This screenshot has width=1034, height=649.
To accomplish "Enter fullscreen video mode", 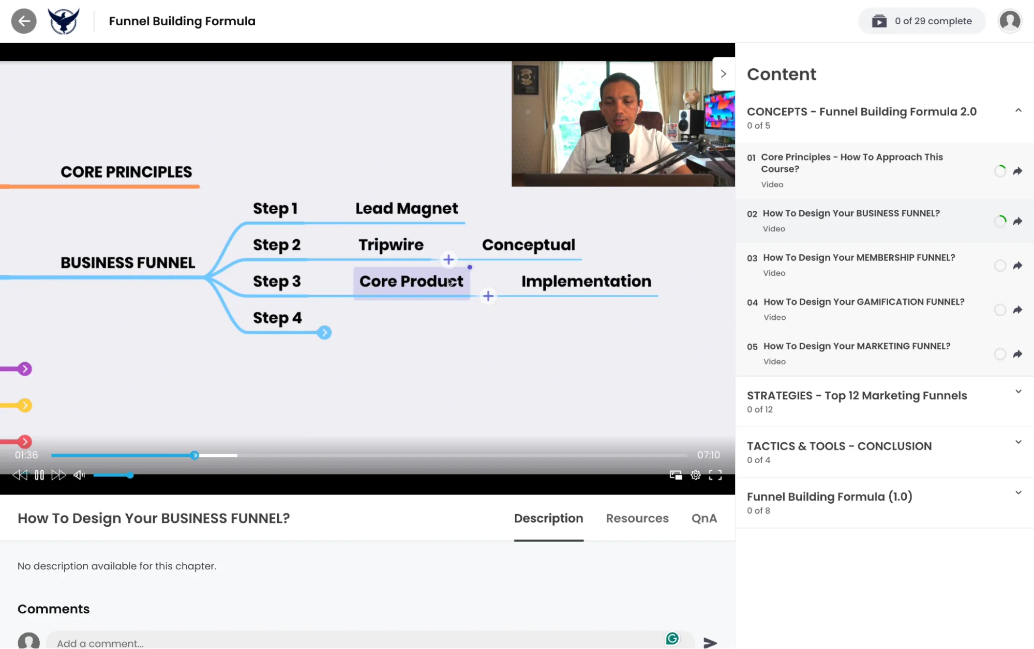I will click(715, 474).
